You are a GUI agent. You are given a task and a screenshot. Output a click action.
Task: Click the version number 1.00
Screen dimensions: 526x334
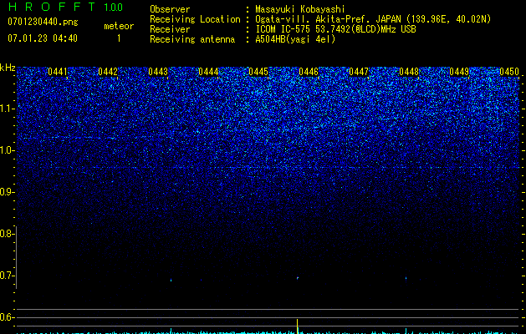click(113, 8)
